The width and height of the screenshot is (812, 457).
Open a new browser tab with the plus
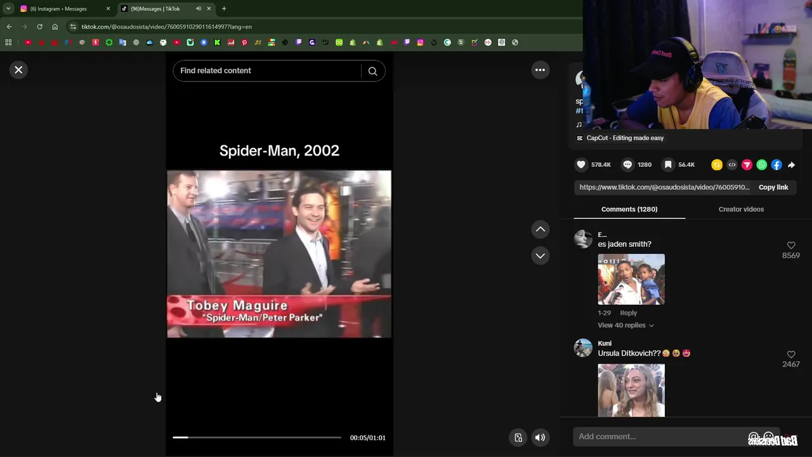[224, 9]
